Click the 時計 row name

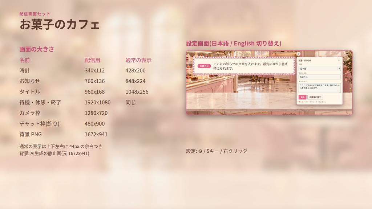tap(25, 70)
